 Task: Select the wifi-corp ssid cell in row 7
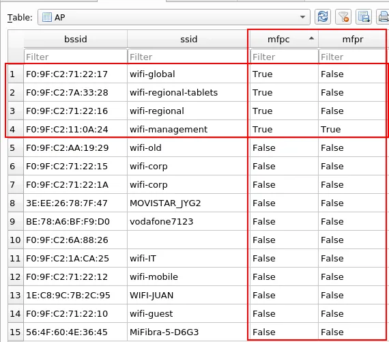coord(188,184)
